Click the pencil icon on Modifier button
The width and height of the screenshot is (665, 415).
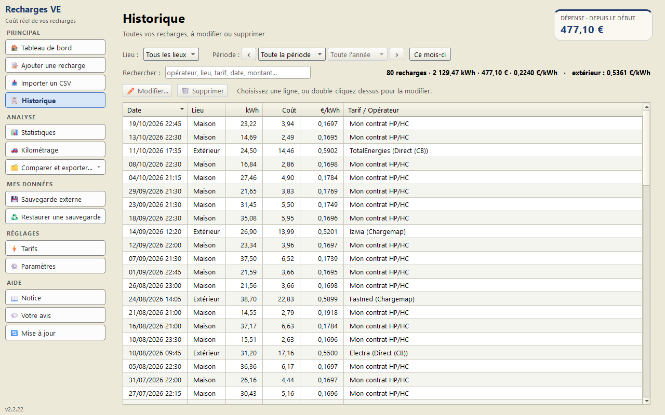131,91
